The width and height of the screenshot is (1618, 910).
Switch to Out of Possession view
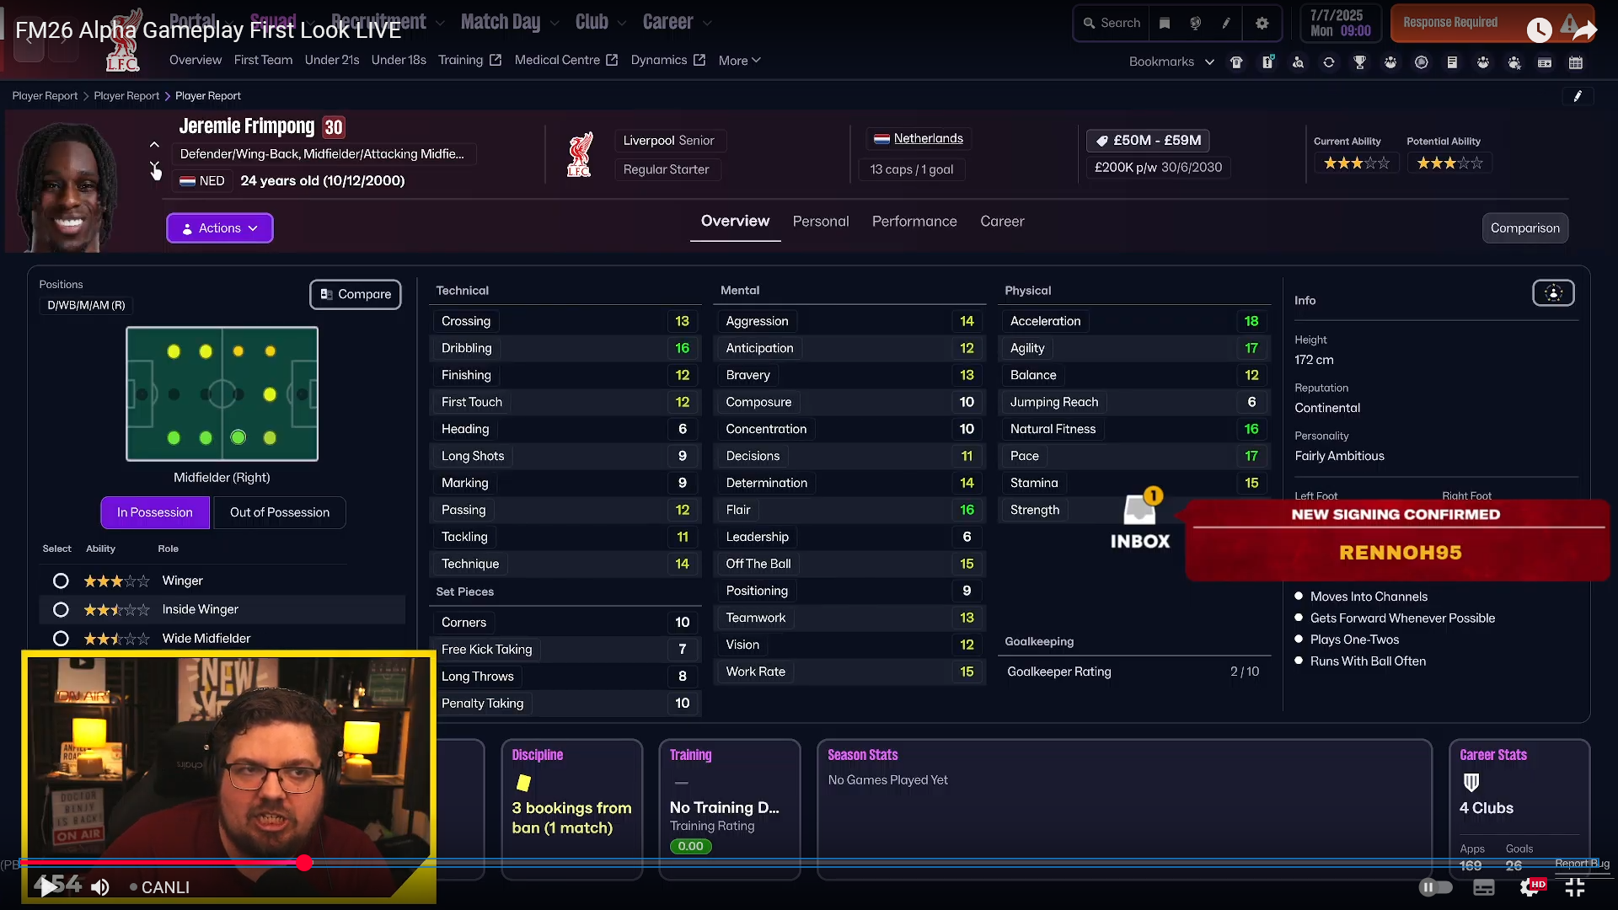coord(280,513)
